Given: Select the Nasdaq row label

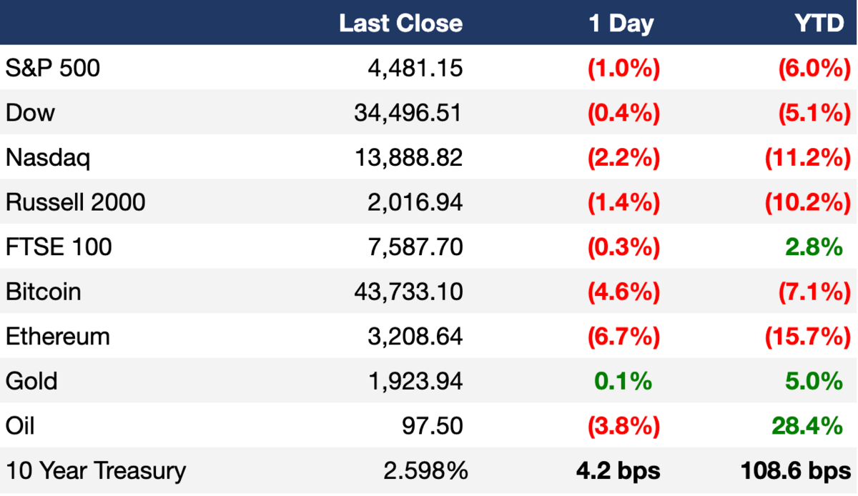Looking at the screenshot, I should click(48, 158).
